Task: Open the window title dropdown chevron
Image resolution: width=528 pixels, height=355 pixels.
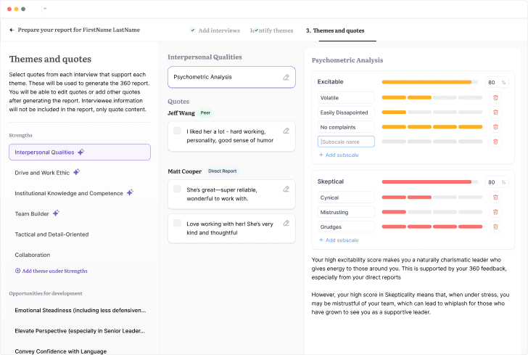Action: (x=44, y=9)
